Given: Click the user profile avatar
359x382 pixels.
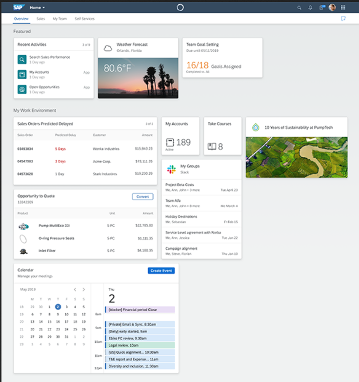Looking at the screenshot, I should (x=332, y=7).
